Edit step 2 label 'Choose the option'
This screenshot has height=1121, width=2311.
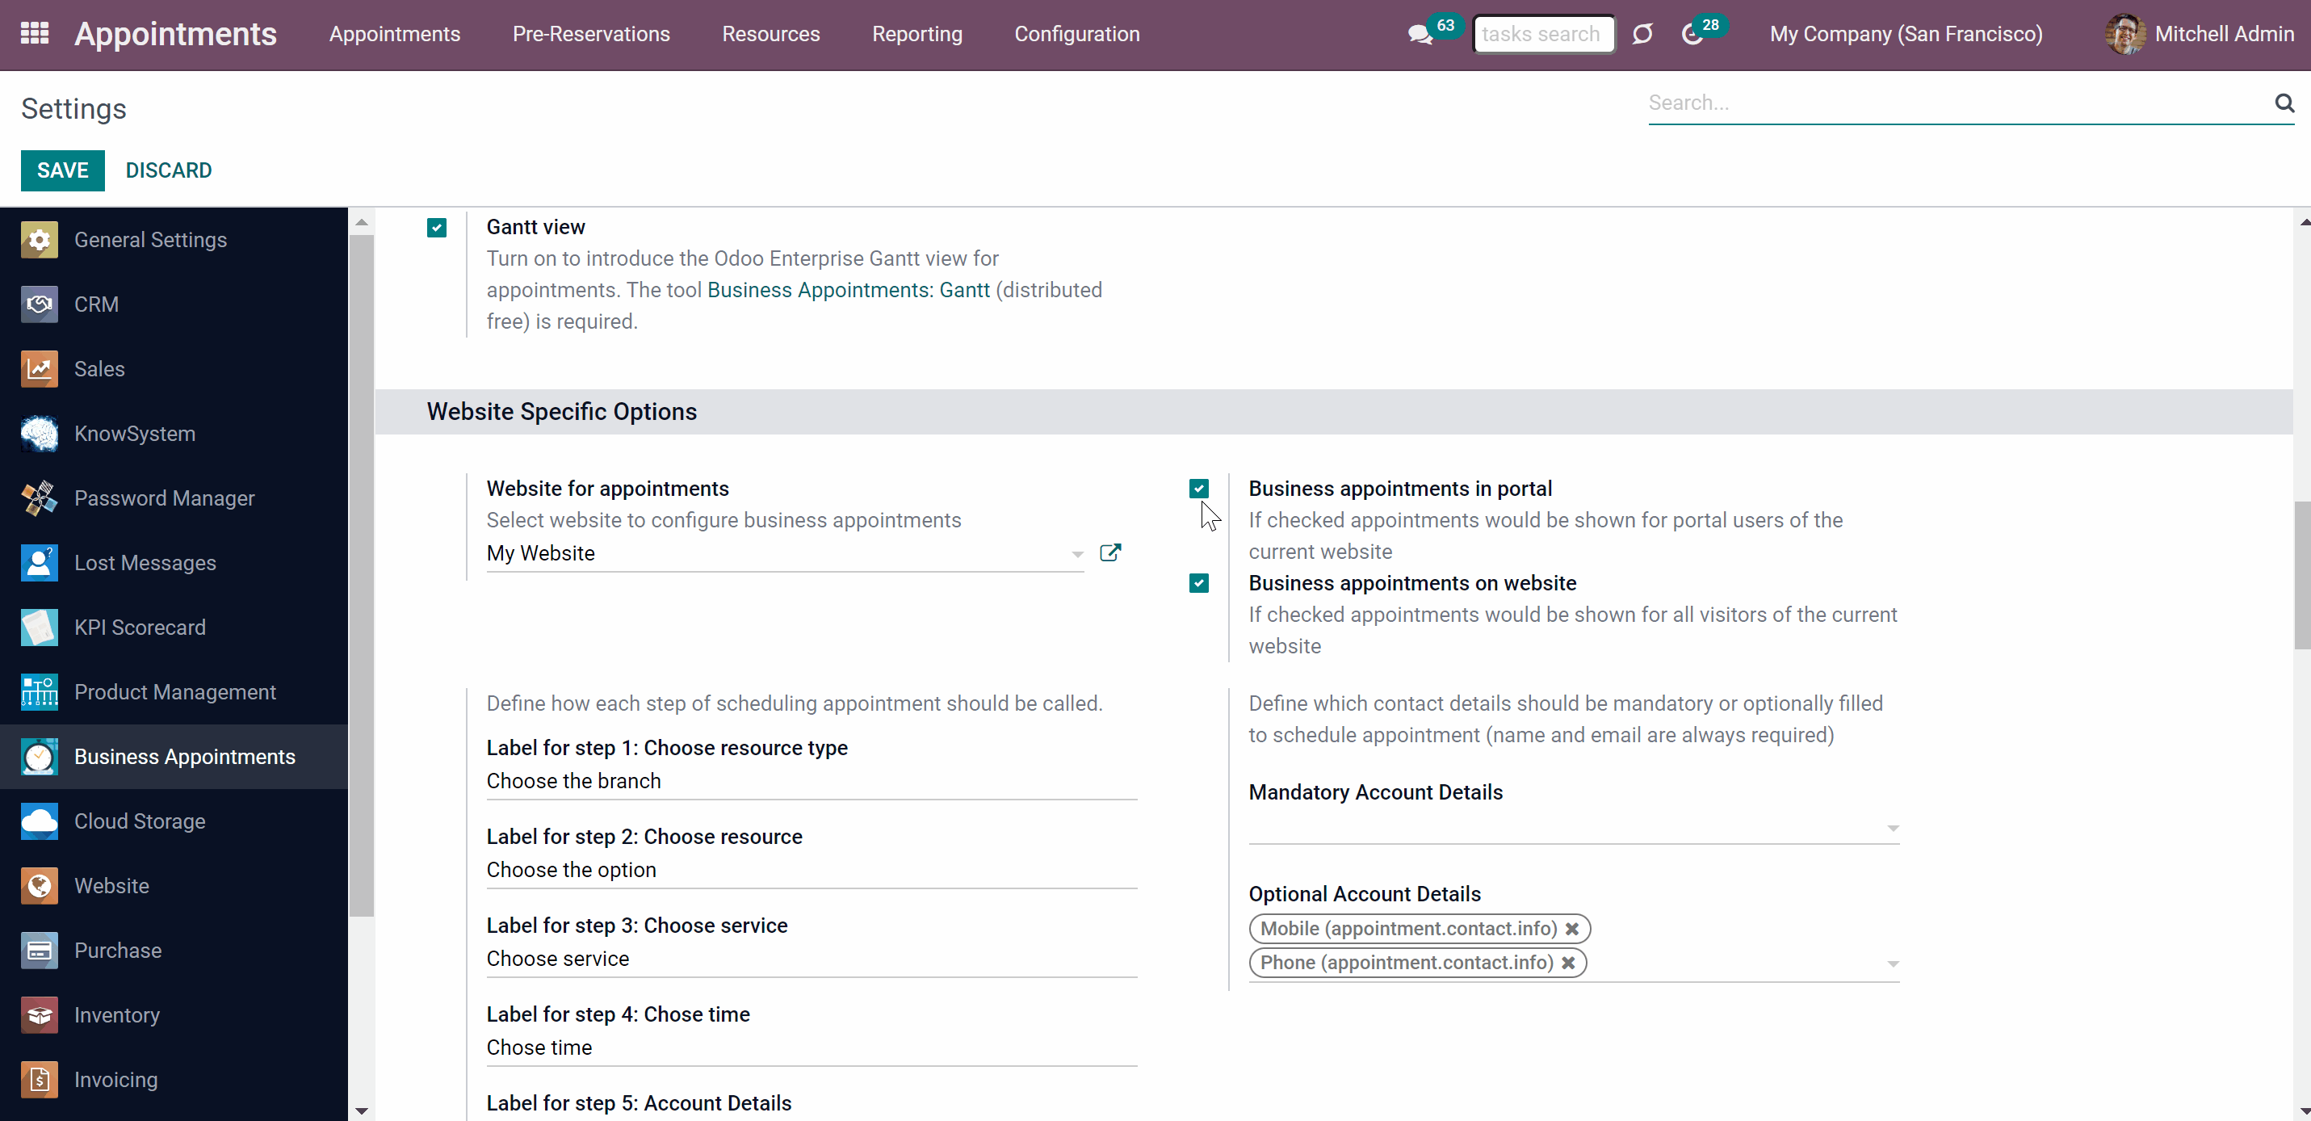coord(811,871)
